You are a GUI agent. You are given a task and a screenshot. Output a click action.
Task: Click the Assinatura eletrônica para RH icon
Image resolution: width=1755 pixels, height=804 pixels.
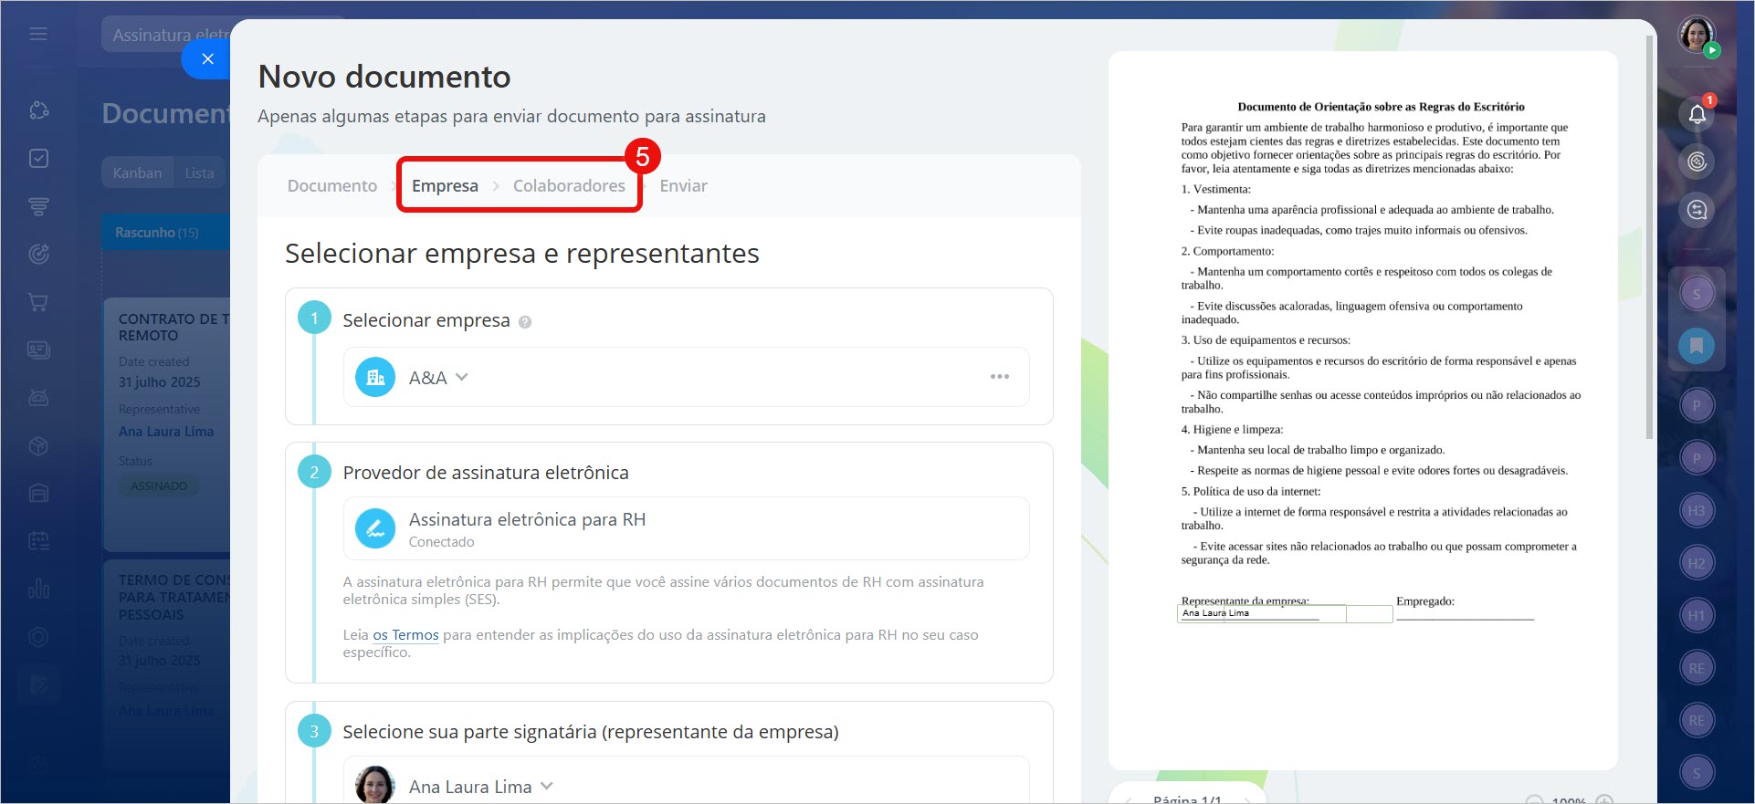coord(375,528)
